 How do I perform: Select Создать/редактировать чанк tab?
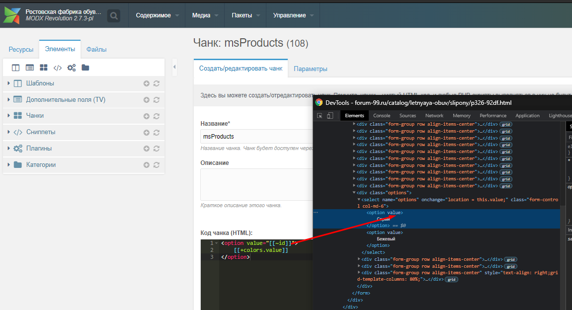tap(241, 68)
